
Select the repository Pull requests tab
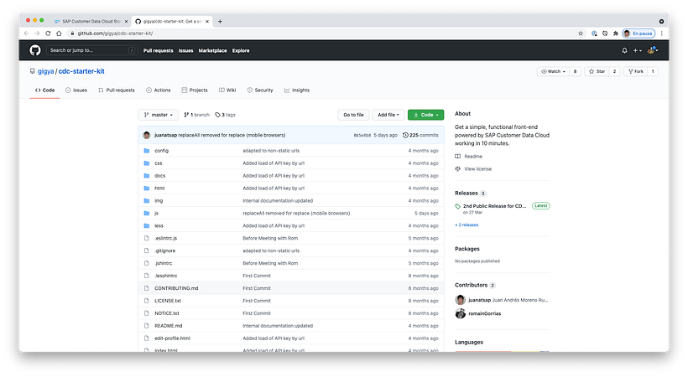[x=117, y=90]
